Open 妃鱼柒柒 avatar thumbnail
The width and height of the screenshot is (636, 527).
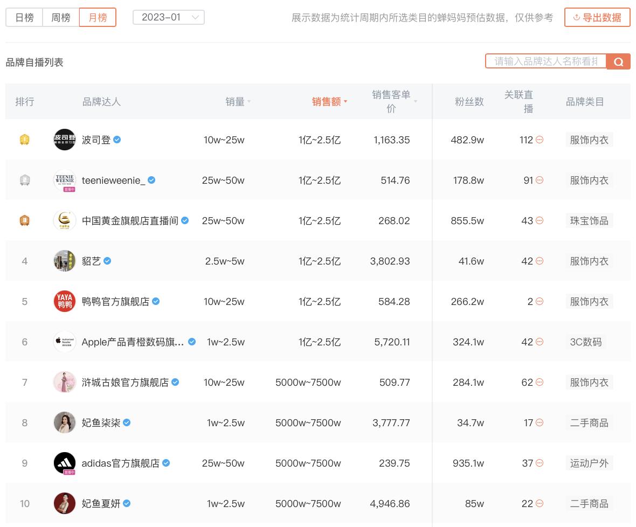(65, 422)
